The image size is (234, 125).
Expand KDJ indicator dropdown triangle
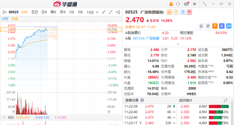point(4,117)
